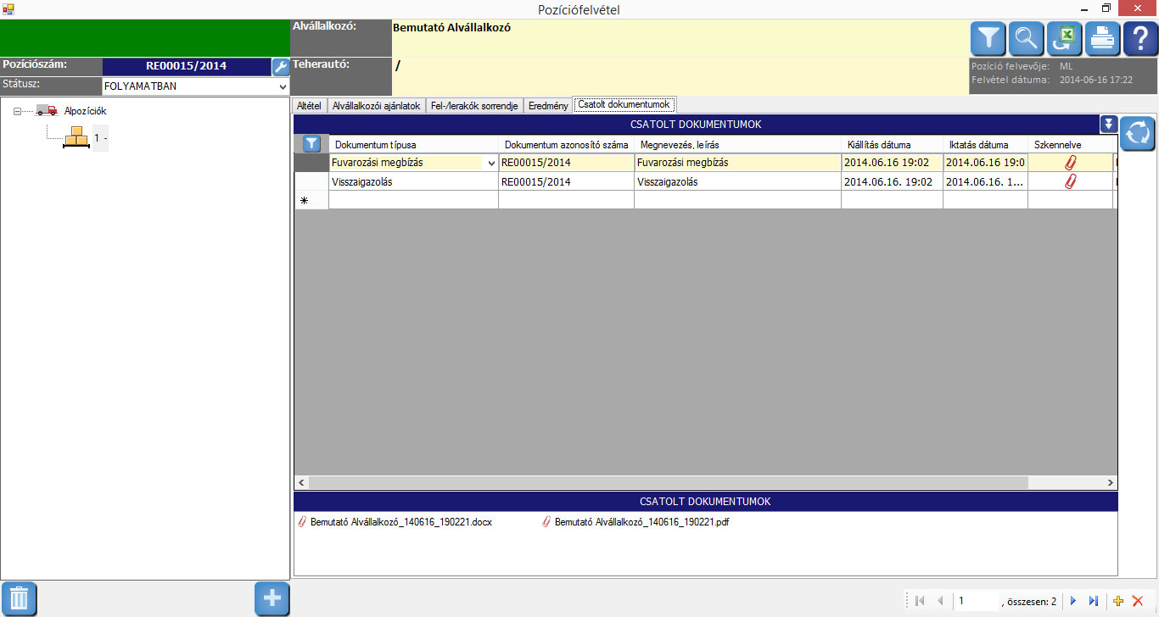The width and height of the screenshot is (1159, 617).
Task: Sort by Iktatás dátuma column header
Action: 985,145
